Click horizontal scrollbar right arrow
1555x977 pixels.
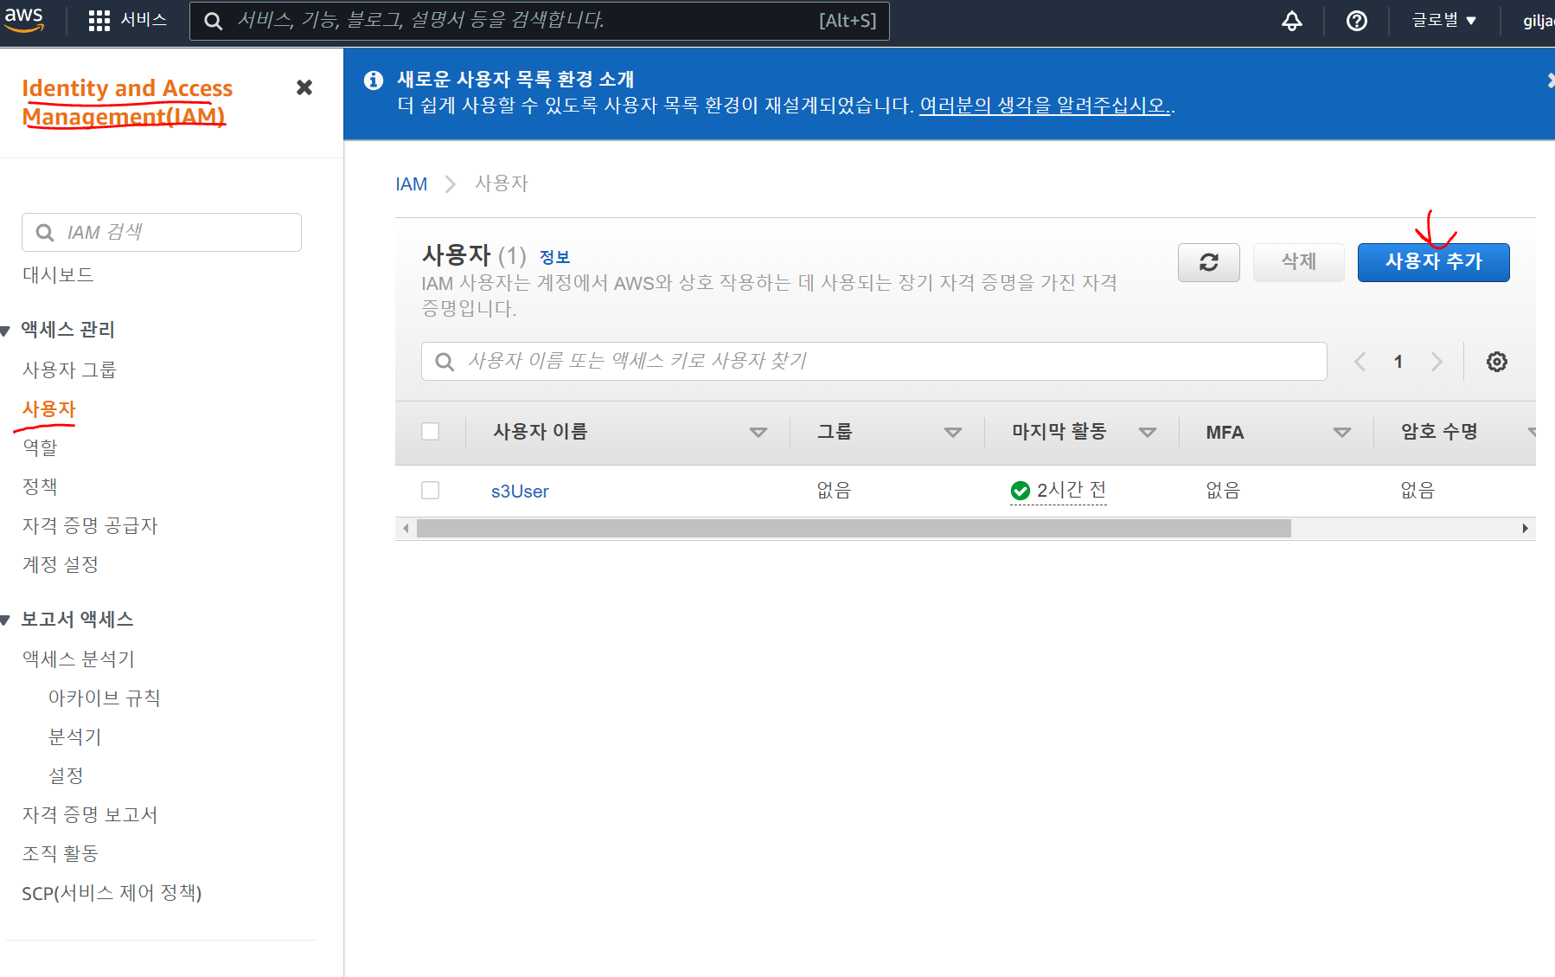[1525, 528]
